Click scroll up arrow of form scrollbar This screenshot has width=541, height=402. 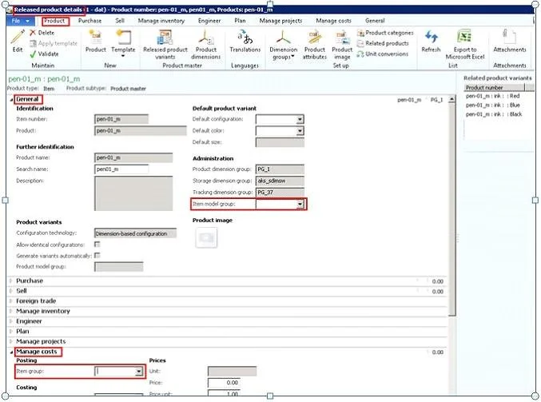pyautogui.click(x=452, y=99)
